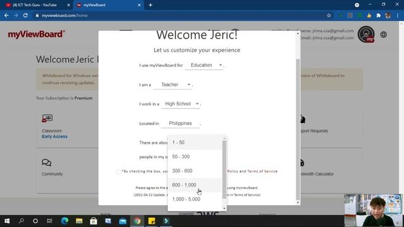Choose 1,000 - 5,000 option
This screenshot has height=227, width=404.
click(195, 199)
